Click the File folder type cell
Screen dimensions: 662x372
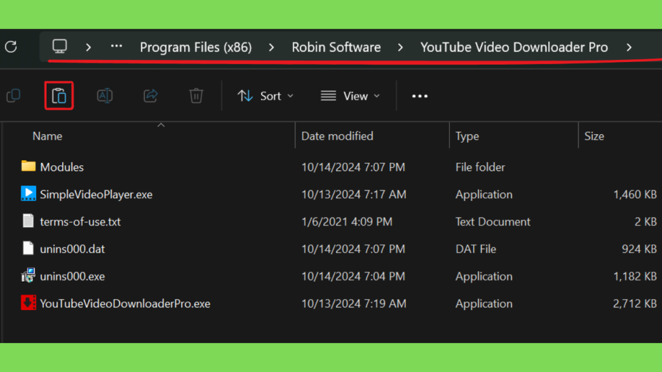[480, 167]
